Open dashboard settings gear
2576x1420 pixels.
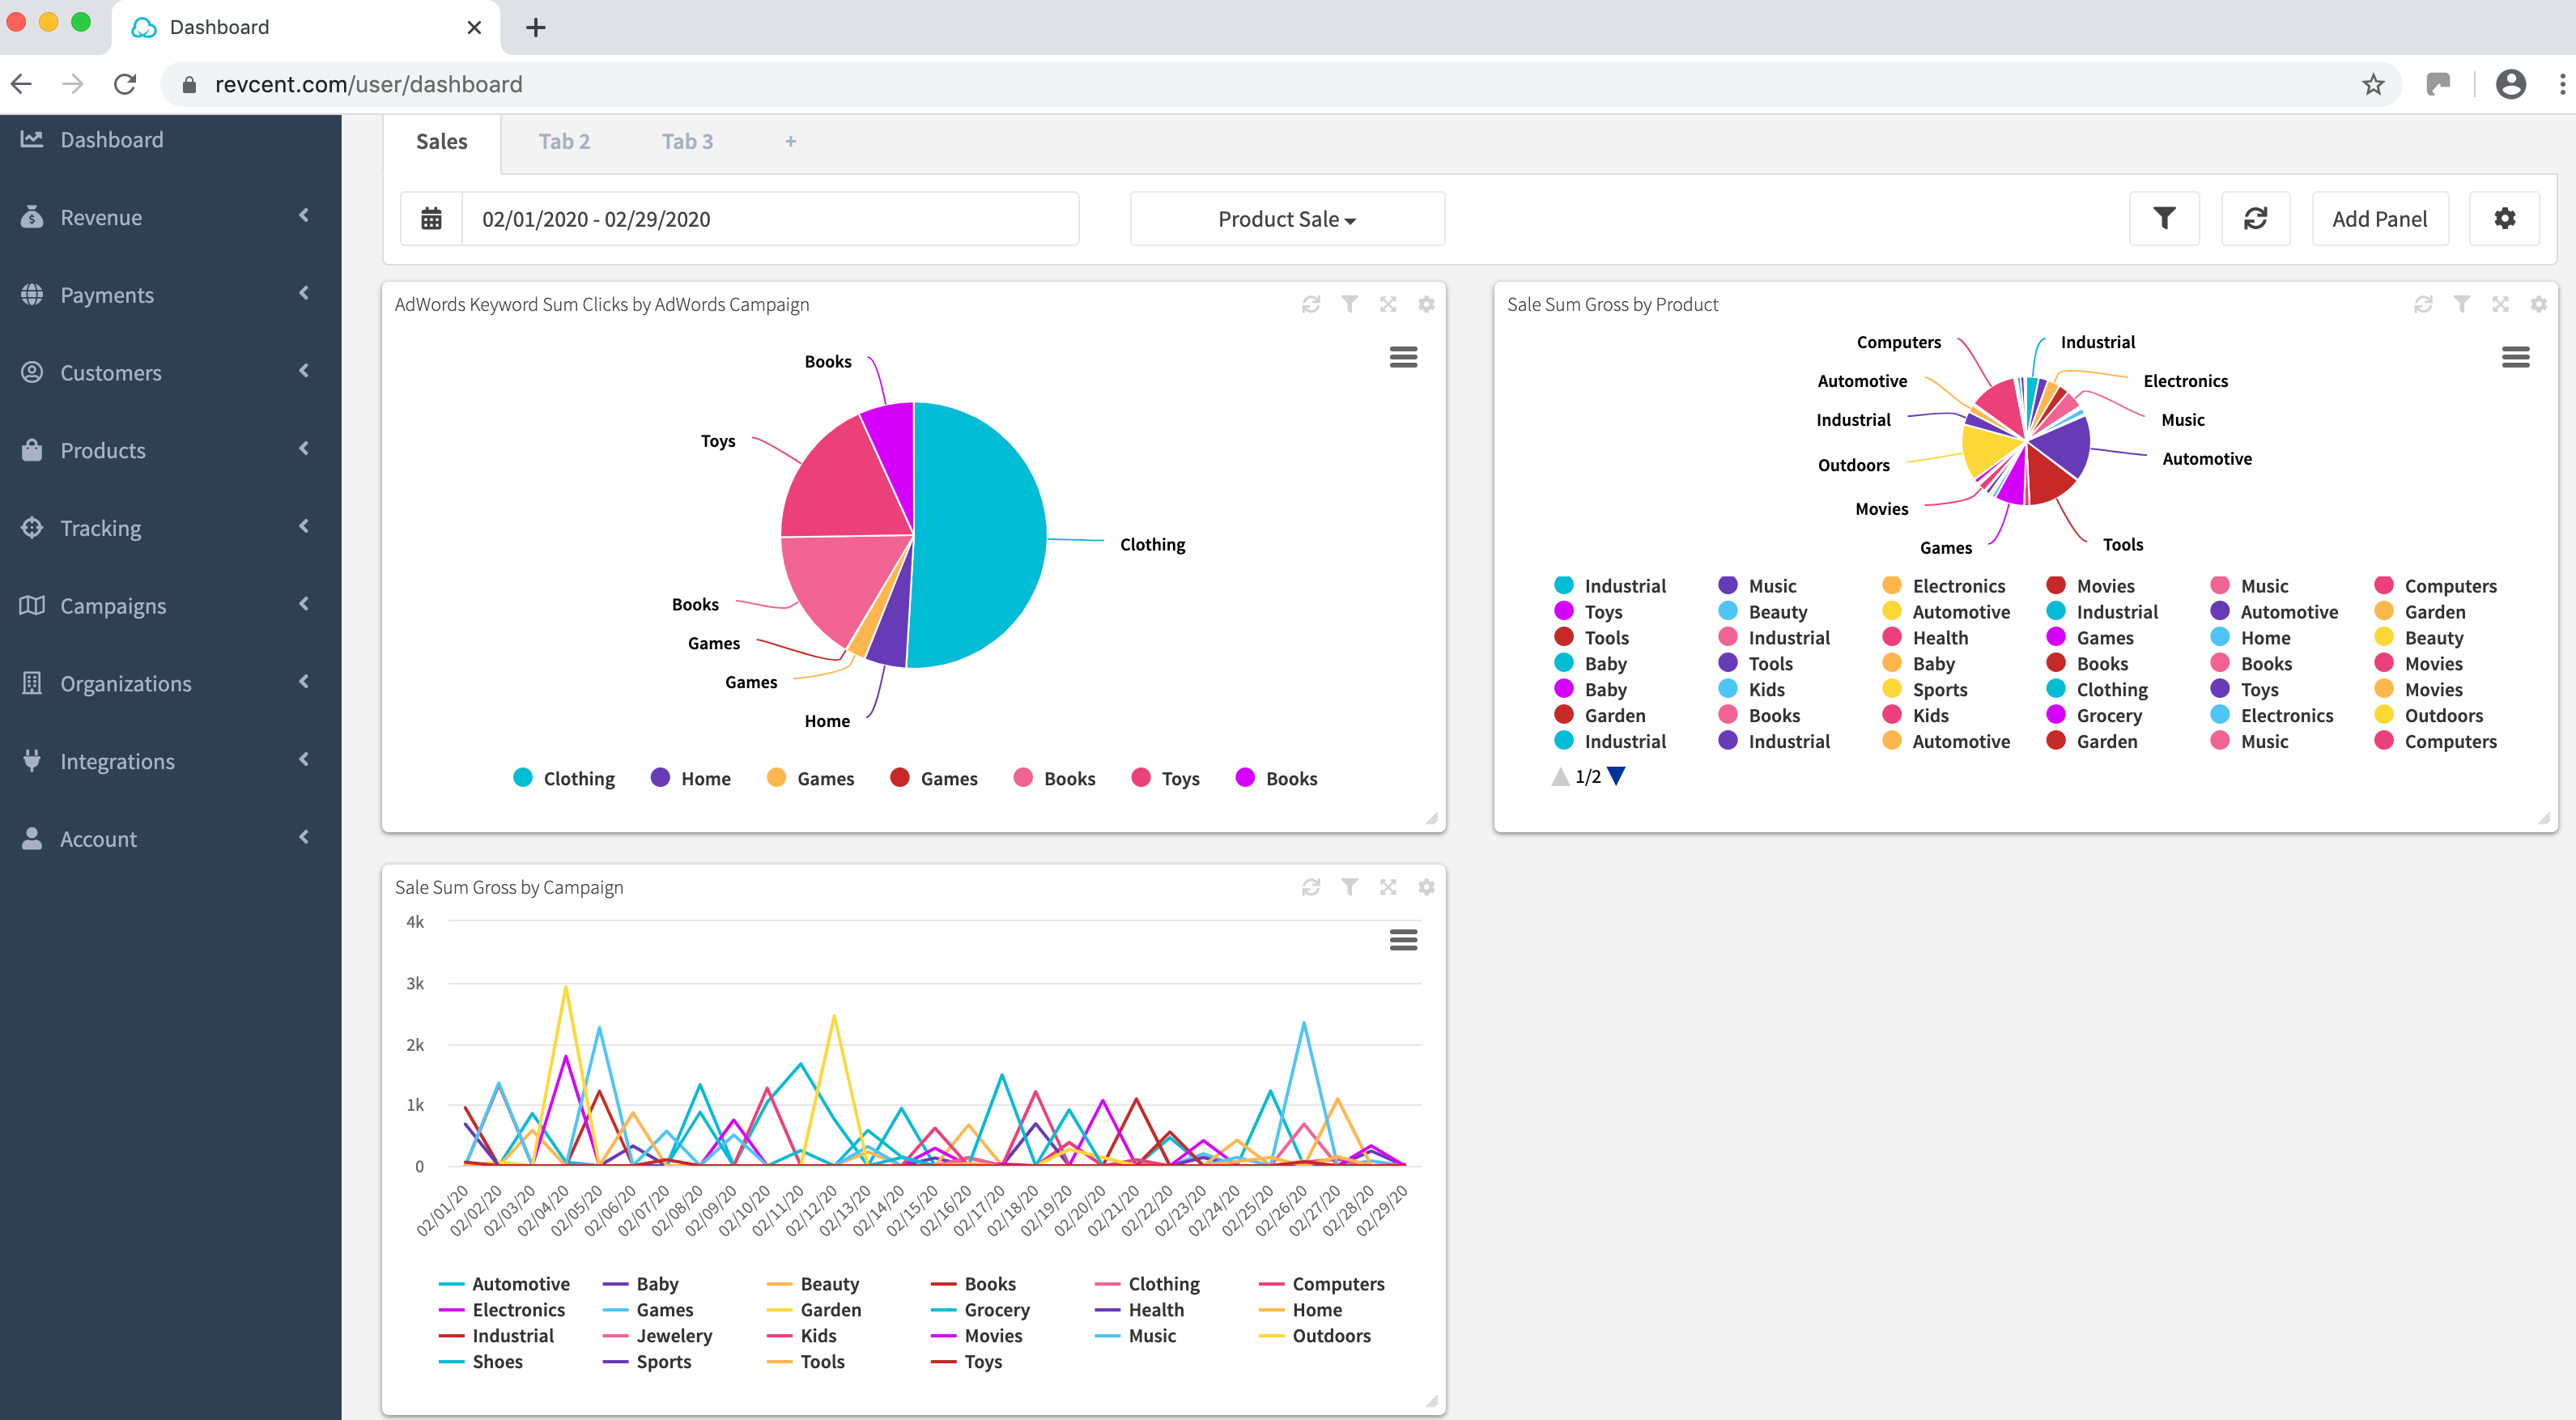[2503, 218]
